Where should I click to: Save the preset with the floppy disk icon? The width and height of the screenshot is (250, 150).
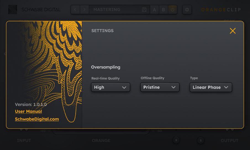click(x=144, y=10)
